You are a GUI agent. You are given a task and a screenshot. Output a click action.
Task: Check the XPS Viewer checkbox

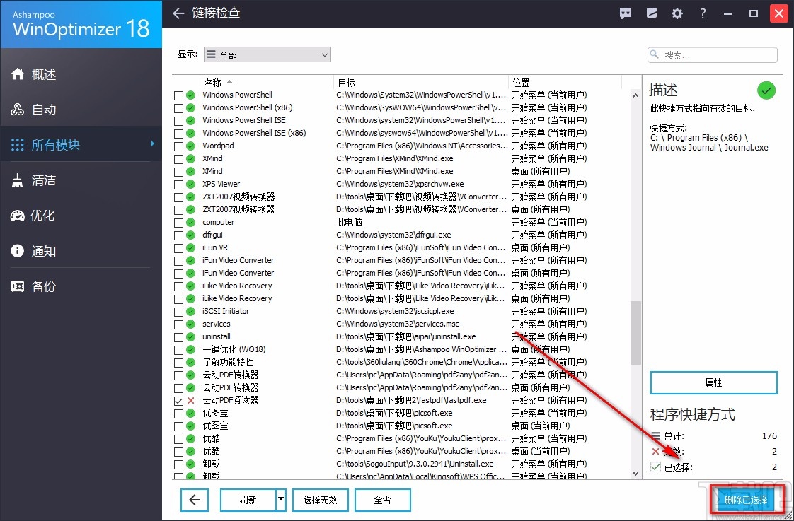click(x=178, y=185)
